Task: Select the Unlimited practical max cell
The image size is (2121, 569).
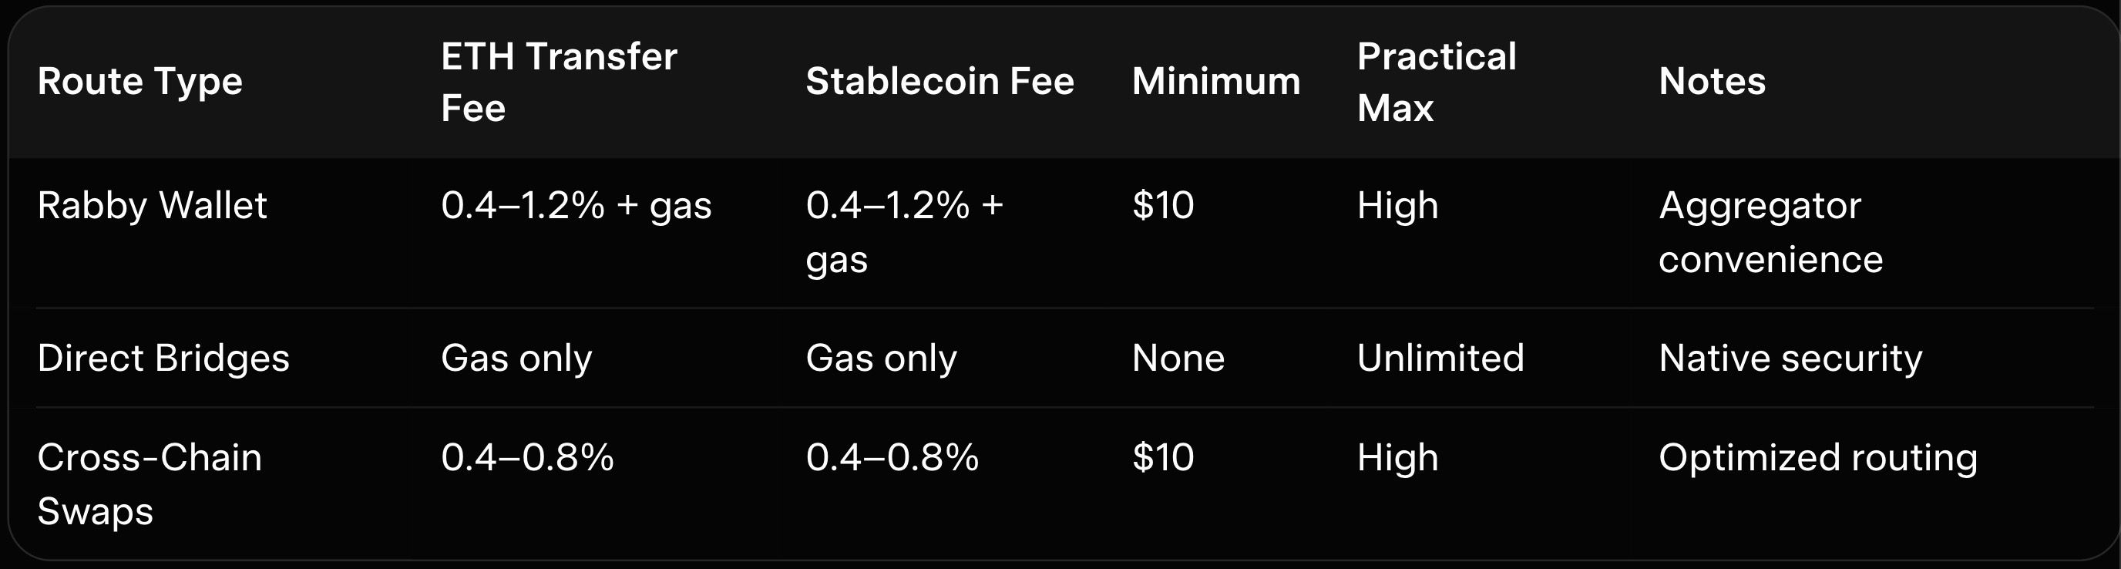Action: [1440, 359]
